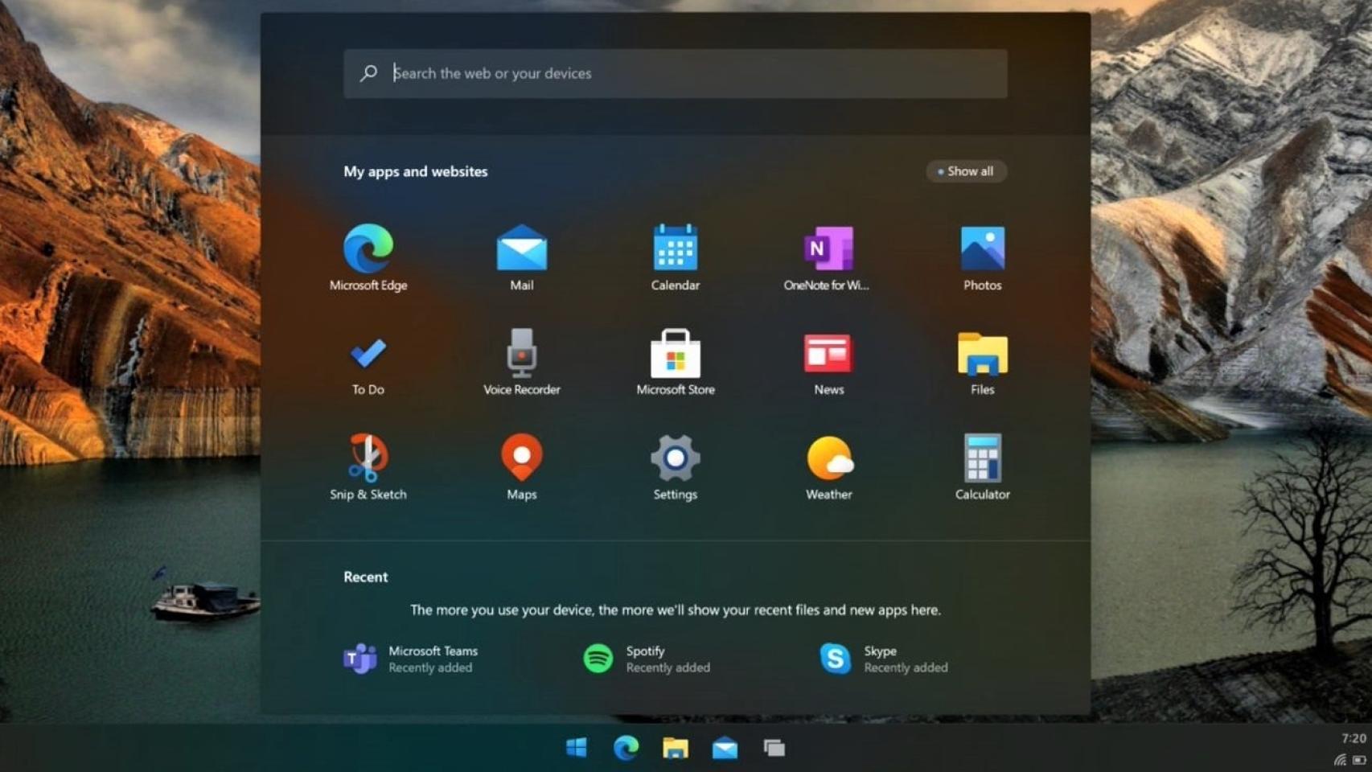This screenshot has width=1372, height=772.
Task: Click the 7:20 clock in system tray
Action: 1354,738
